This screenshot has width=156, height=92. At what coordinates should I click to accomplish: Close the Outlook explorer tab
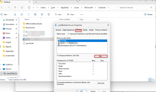pos(30,2)
